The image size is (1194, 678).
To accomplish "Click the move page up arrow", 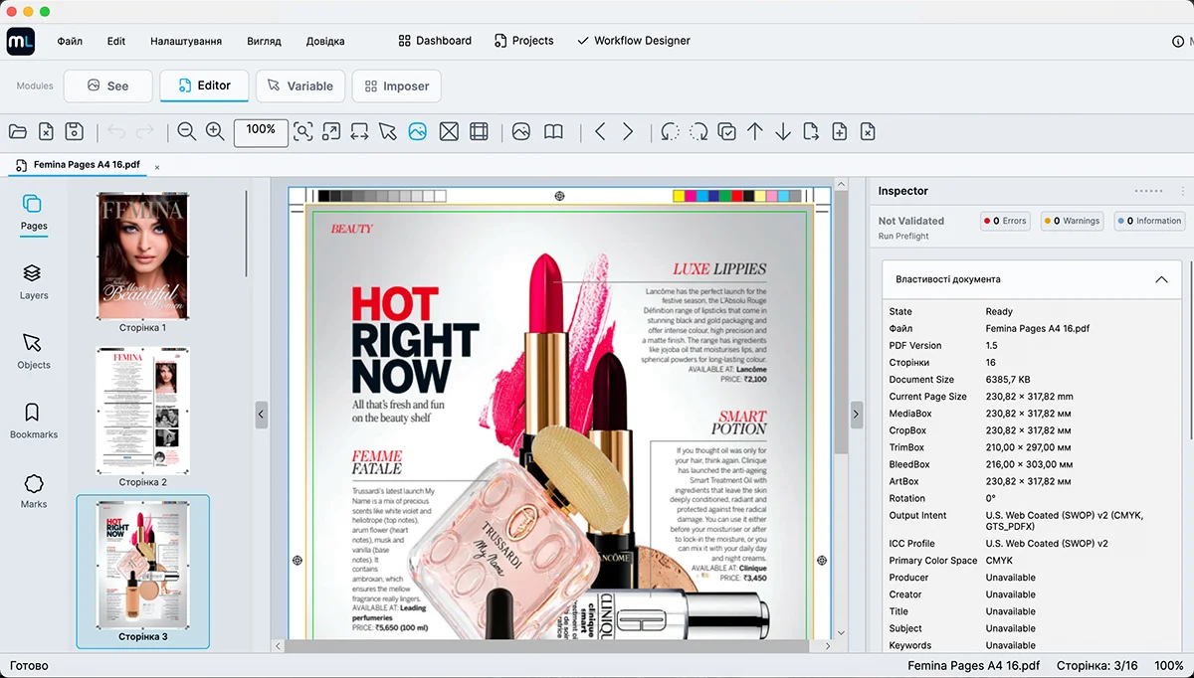I will pyautogui.click(x=755, y=131).
